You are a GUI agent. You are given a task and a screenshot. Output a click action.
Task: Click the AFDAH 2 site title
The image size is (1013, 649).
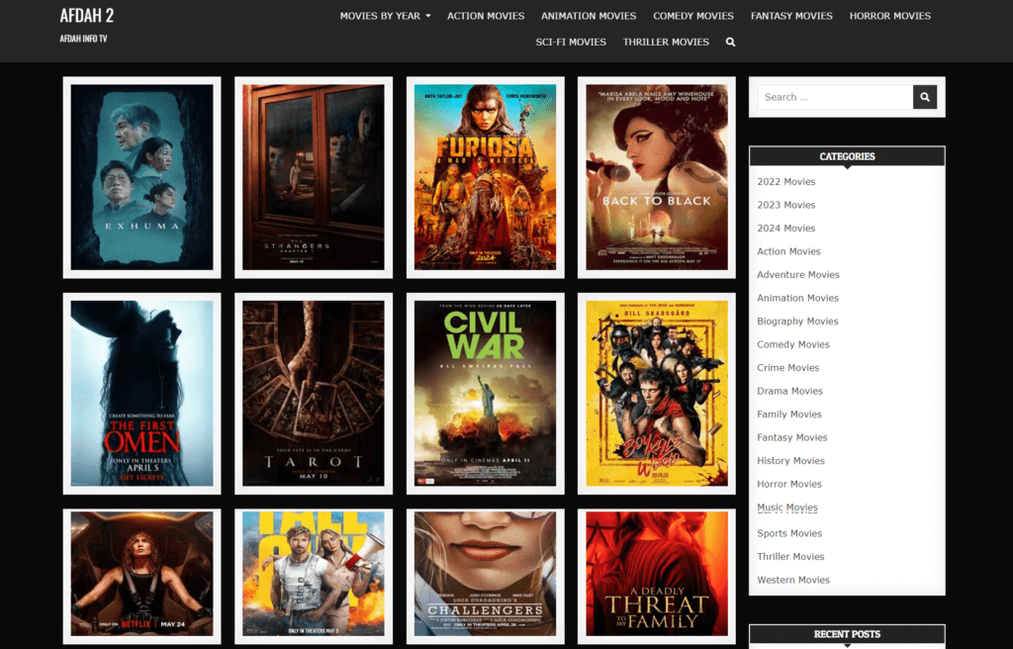(86, 16)
